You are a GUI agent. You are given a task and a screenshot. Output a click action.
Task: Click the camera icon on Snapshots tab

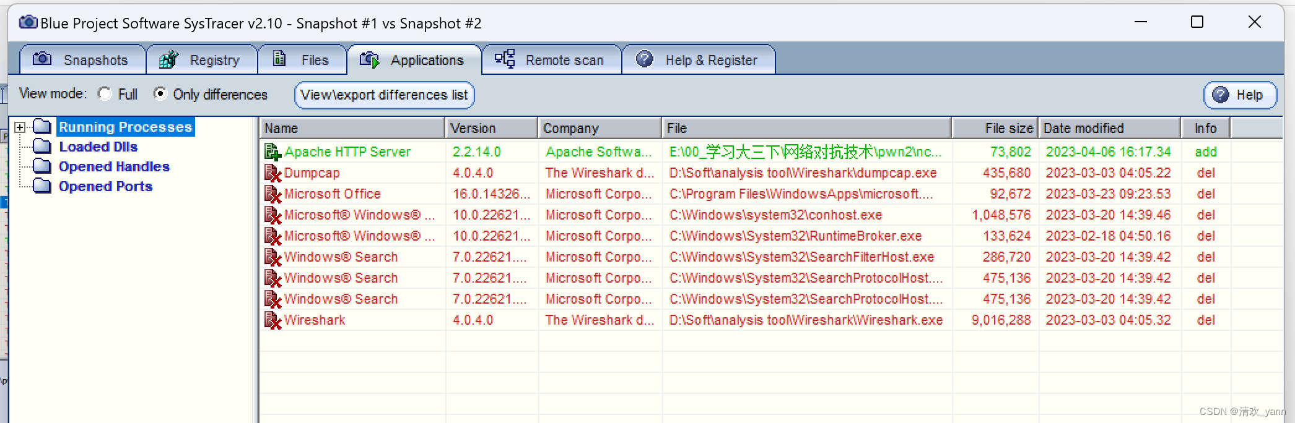click(x=42, y=59)
